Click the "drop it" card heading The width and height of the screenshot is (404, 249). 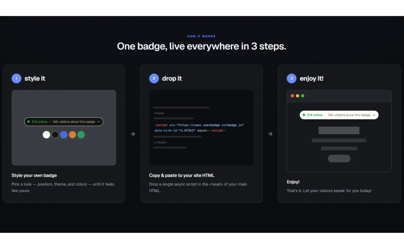click(172, 78)
